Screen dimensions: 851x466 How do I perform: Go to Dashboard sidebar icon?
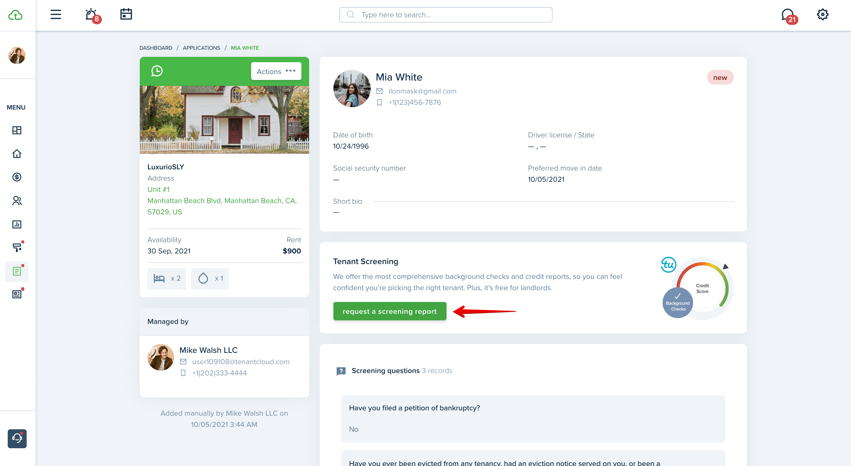pyautogui.click(x=17, y=130)
